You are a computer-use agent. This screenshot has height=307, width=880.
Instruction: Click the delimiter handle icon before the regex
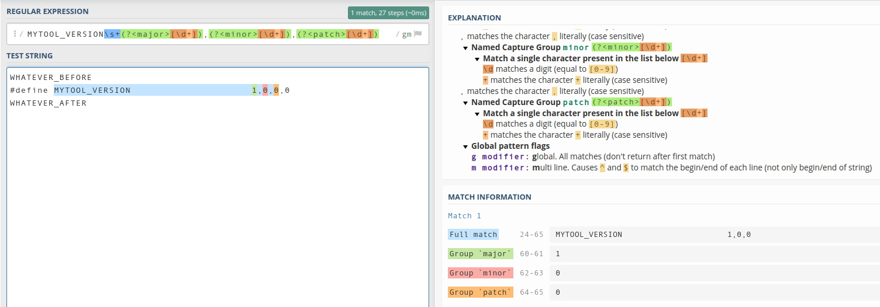(x=15, y=34)
